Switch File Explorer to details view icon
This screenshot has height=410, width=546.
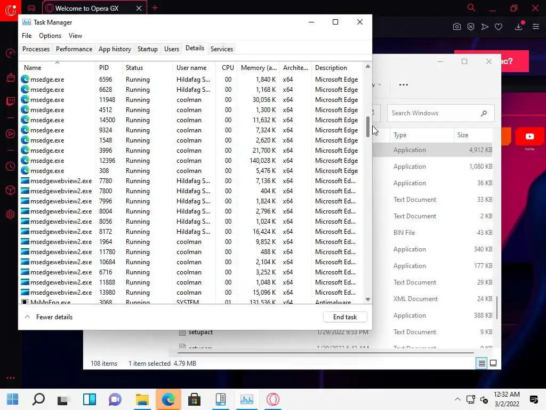482,363
